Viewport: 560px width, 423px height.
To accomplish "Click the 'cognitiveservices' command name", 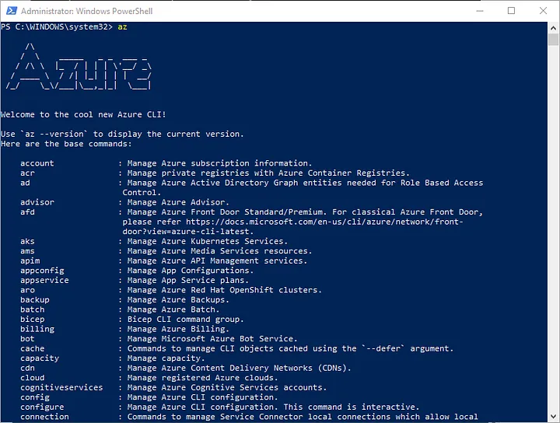I will coord(61,387).
